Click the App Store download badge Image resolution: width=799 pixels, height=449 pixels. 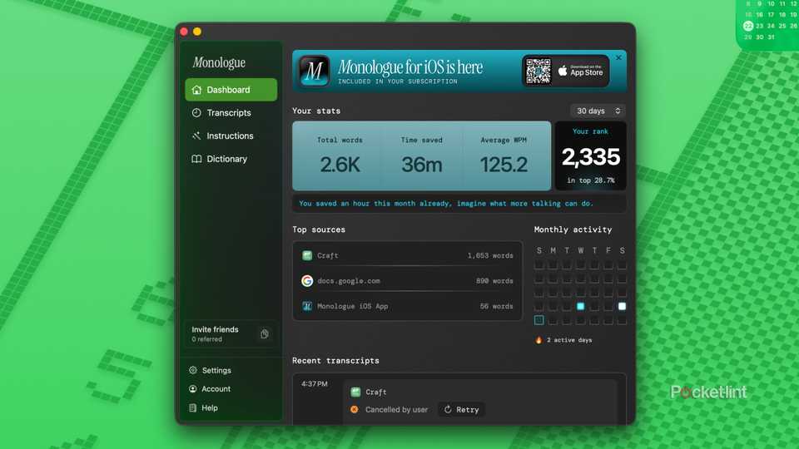coord(581,72)
